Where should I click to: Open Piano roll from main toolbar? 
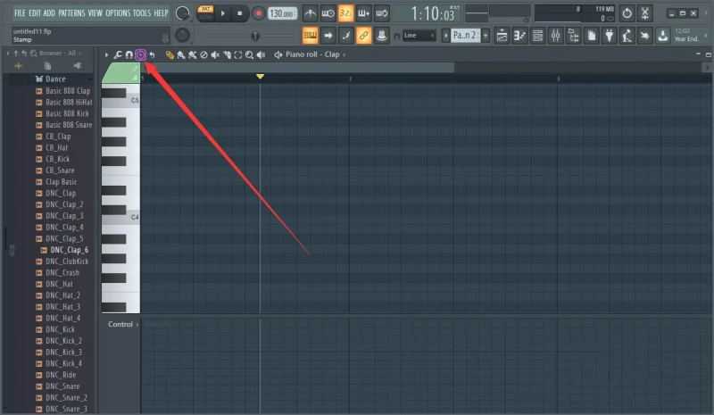tap(519, 36)
